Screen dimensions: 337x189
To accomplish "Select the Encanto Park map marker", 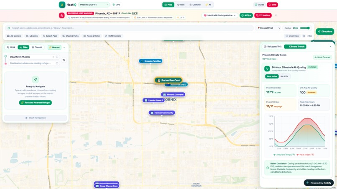I will click(151, 61).
